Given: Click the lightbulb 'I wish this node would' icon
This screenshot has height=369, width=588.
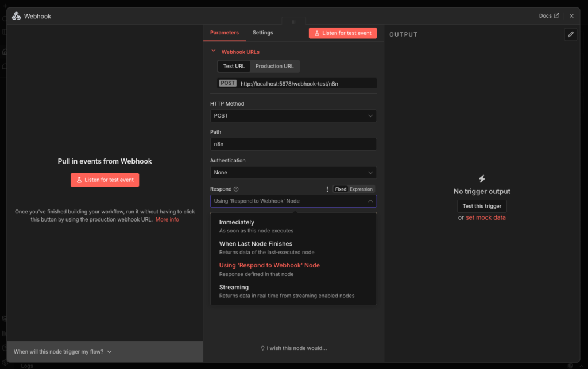Looking at the screenshot, I should pos(263,348).
